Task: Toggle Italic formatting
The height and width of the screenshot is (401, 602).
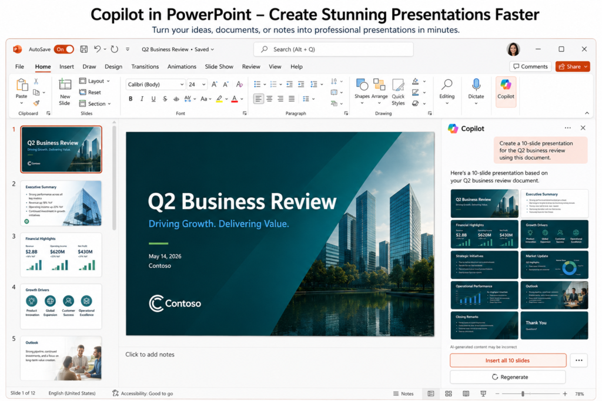Action: point(142,99)
